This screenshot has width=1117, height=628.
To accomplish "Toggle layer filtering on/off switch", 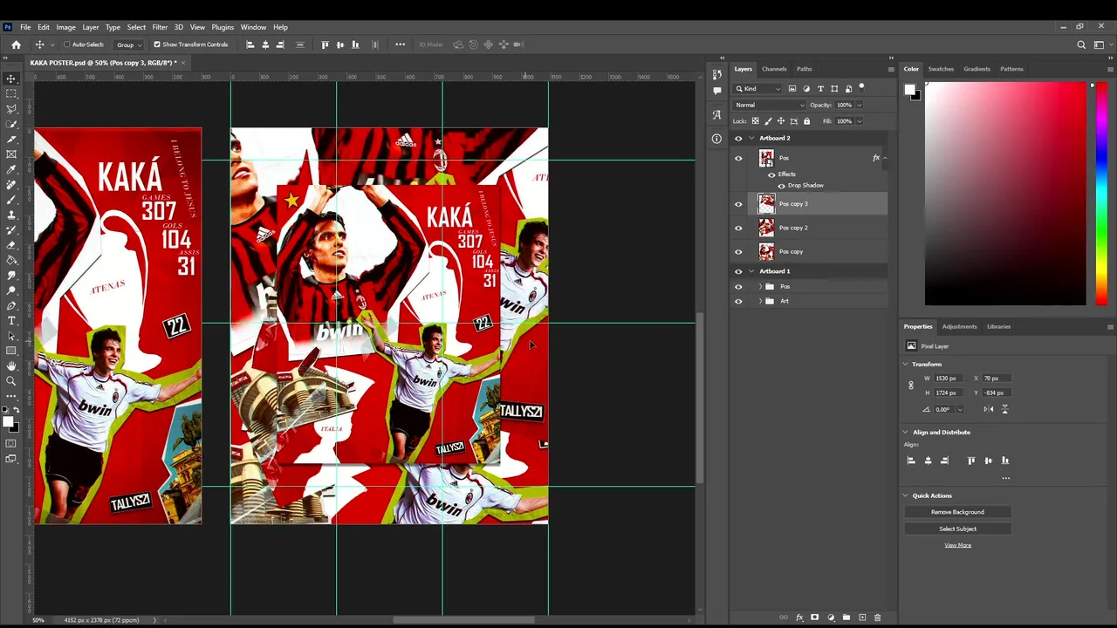I will coord(861,87).
